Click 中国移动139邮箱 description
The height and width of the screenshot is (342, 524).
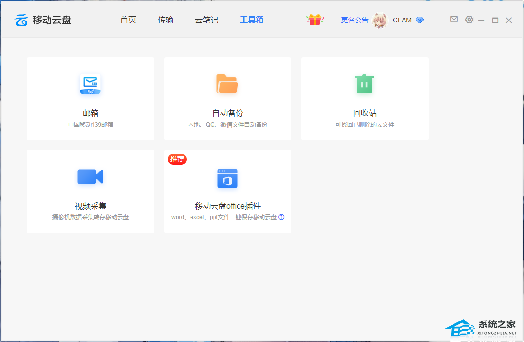[91, 124]
